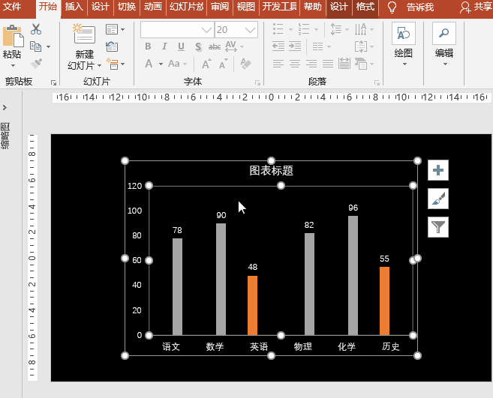This screenshot has height=398, width=493.
Task: Click the 96 data label
Action: (x=353, y=208)
